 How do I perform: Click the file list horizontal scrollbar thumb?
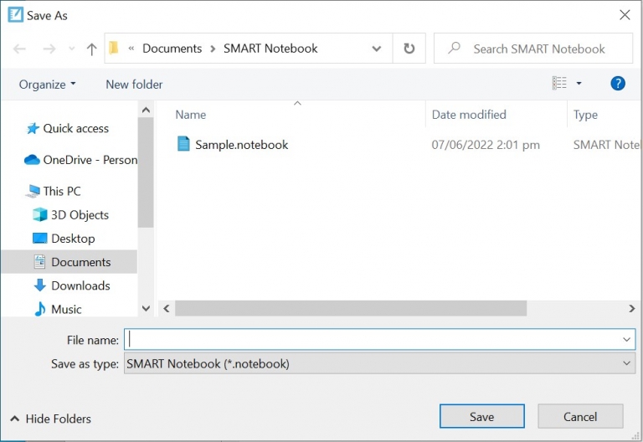pos(351,308)
